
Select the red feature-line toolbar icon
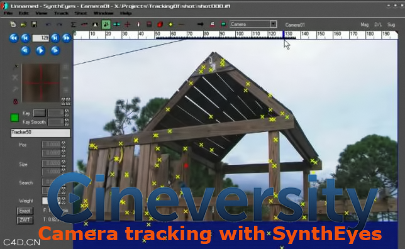click(x=84, y=25)
